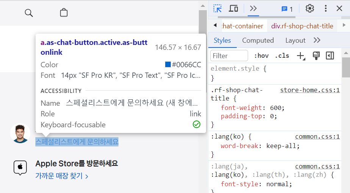
Task: Click the highlighted 스페셜리스트에게 문의하세요 link
Action: [77, 142]
